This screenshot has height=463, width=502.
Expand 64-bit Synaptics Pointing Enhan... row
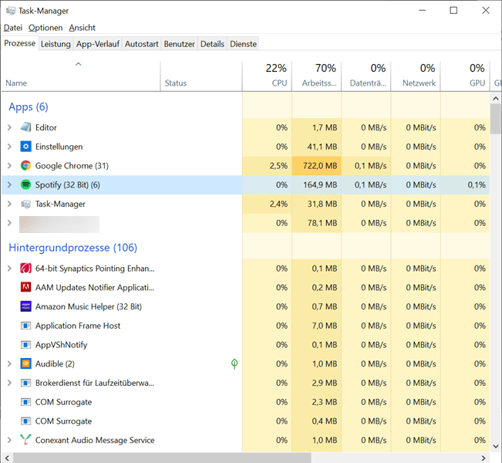pos(9,269)
